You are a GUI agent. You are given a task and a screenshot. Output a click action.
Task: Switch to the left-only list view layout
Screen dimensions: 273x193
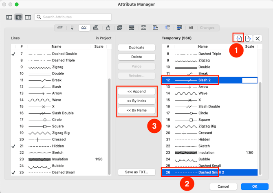click(x=9, y=17)
